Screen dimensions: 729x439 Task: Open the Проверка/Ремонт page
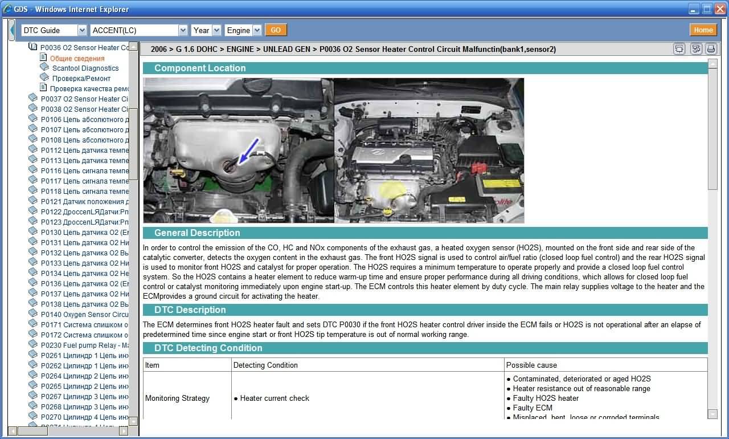tap(81, 79)
